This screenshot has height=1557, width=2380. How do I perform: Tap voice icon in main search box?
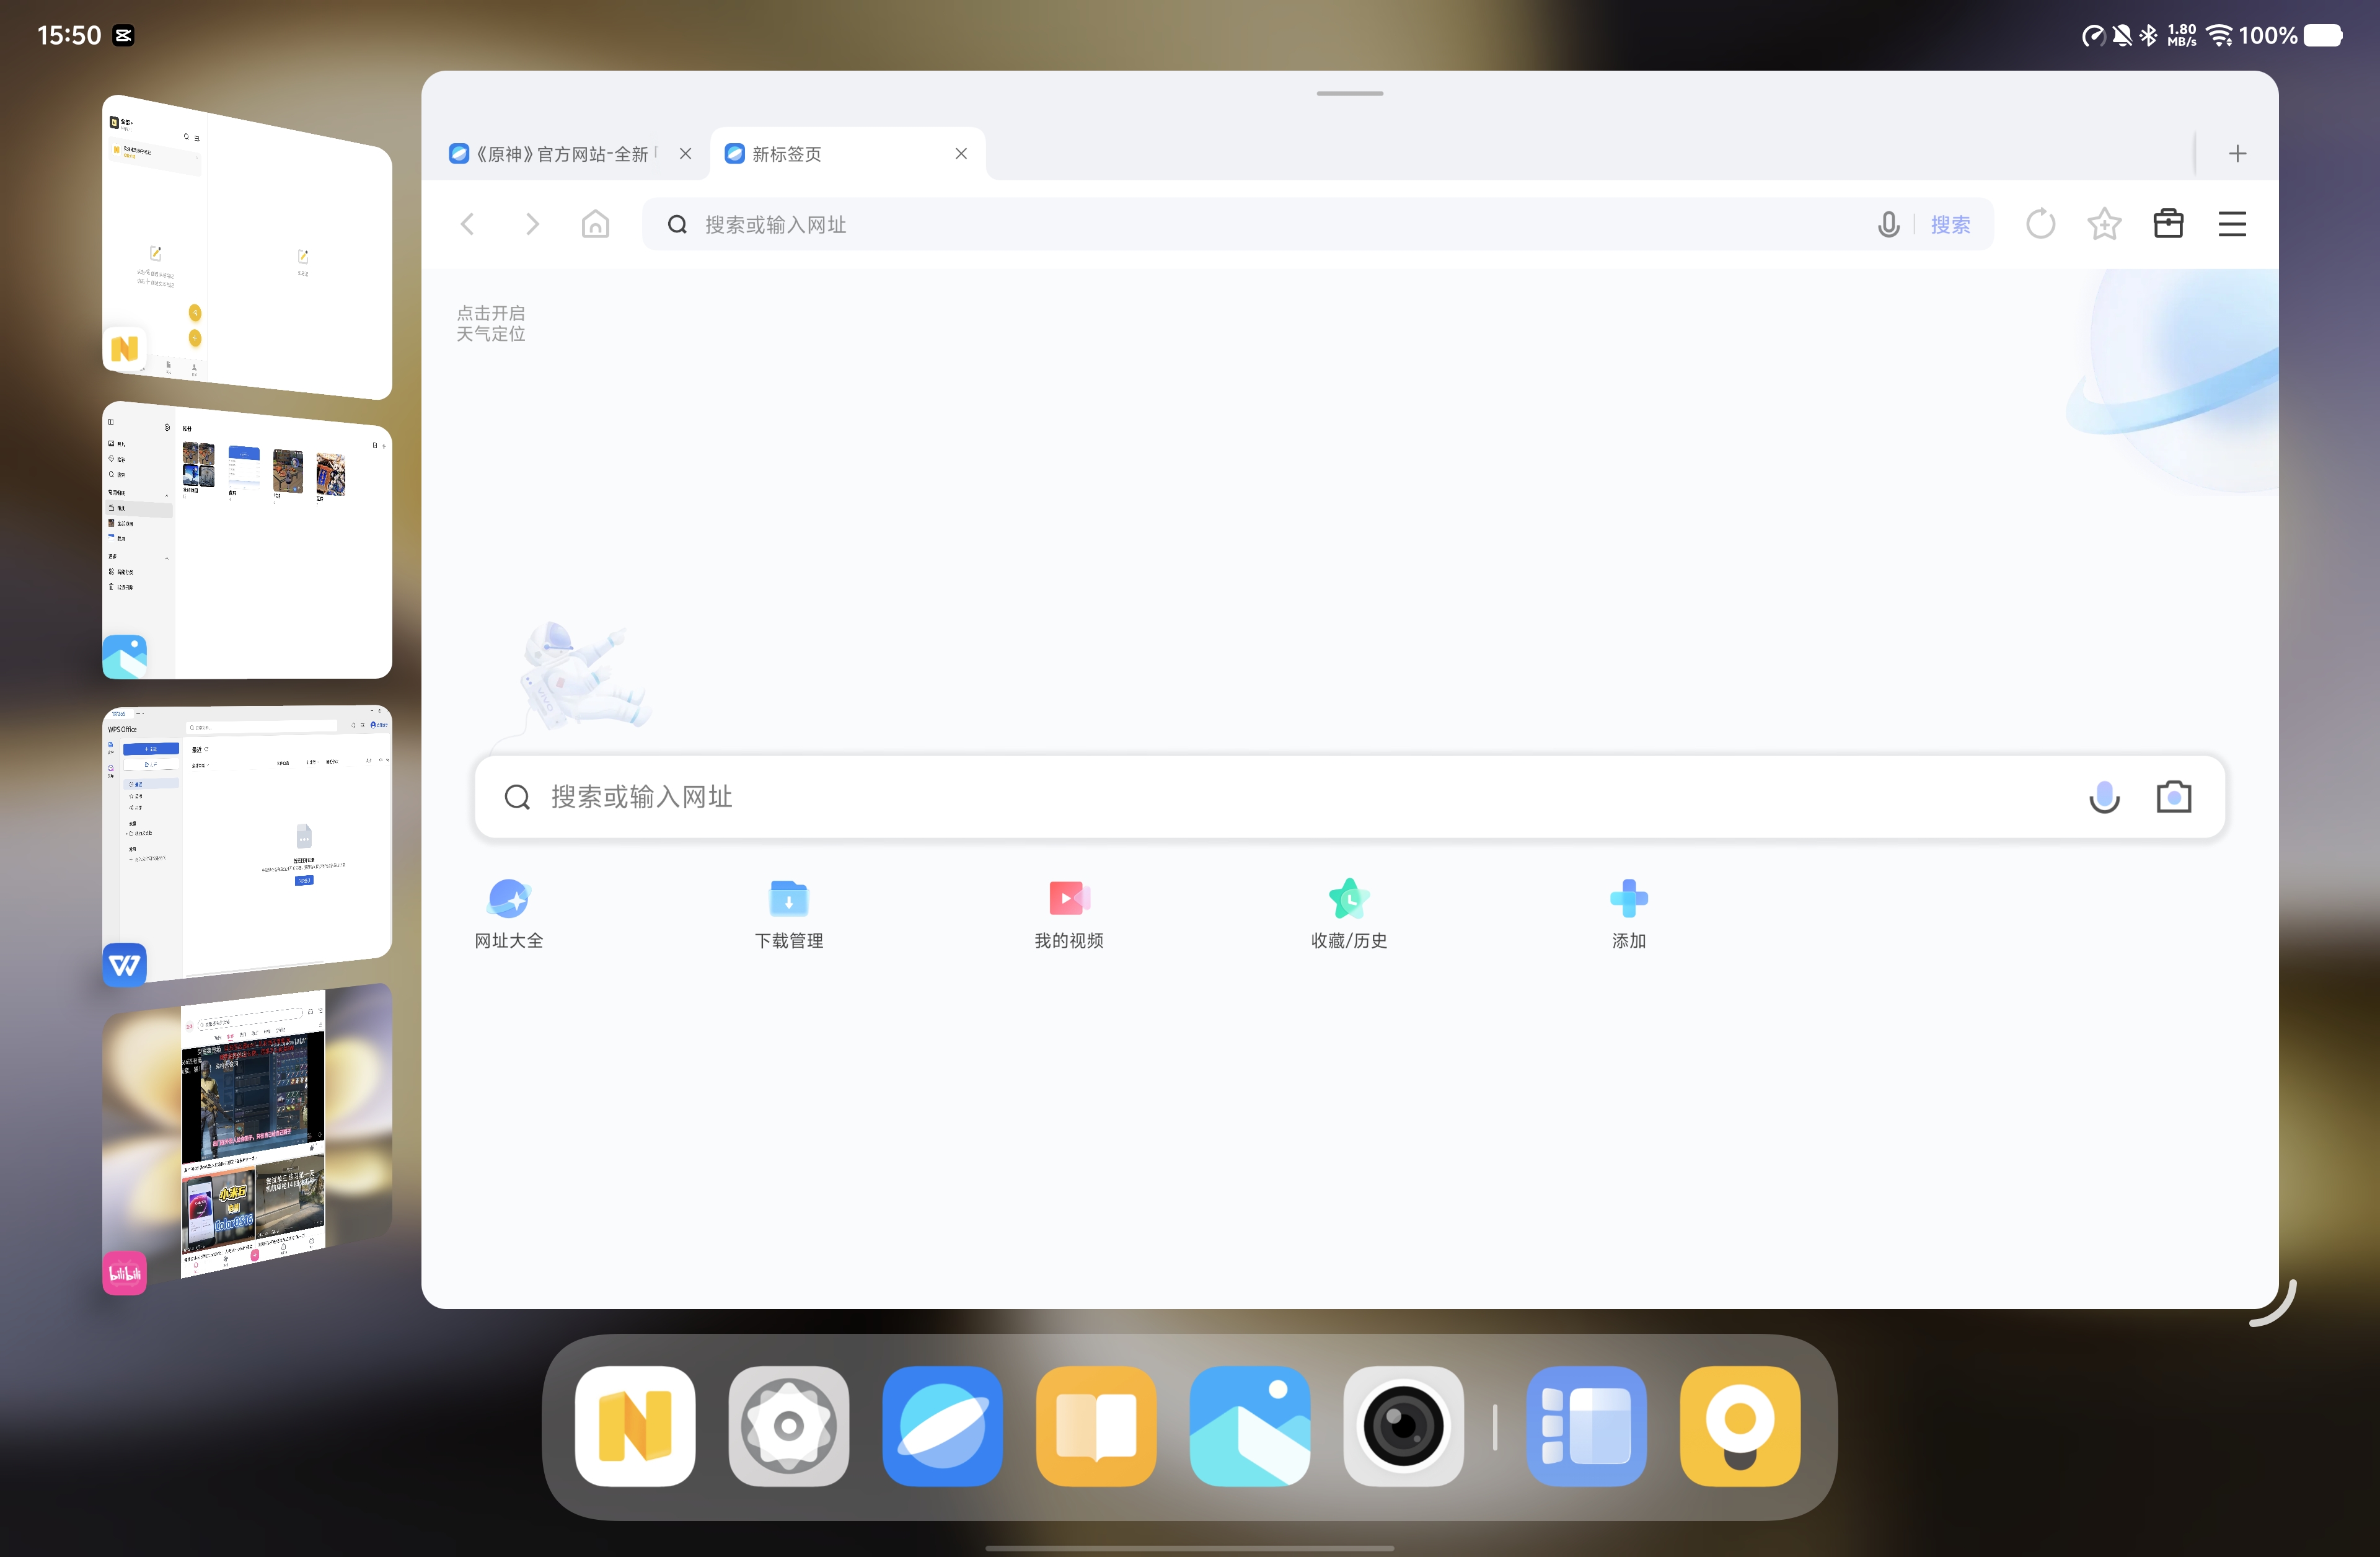click(2104, 797)
